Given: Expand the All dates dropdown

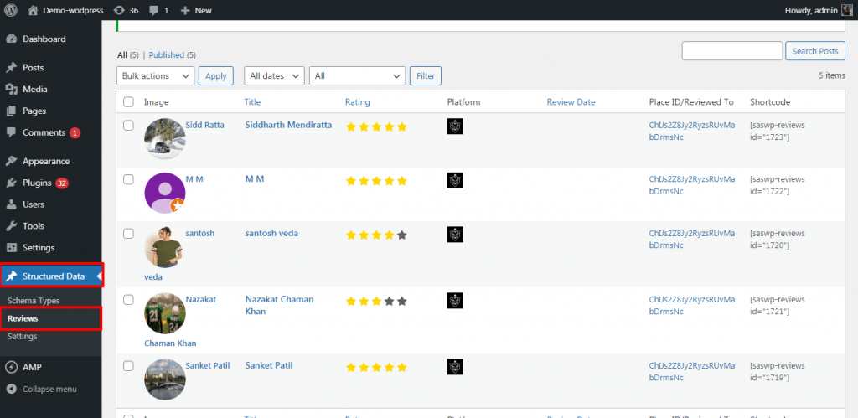Looking at the screenshot, I should tap(274, 76).
